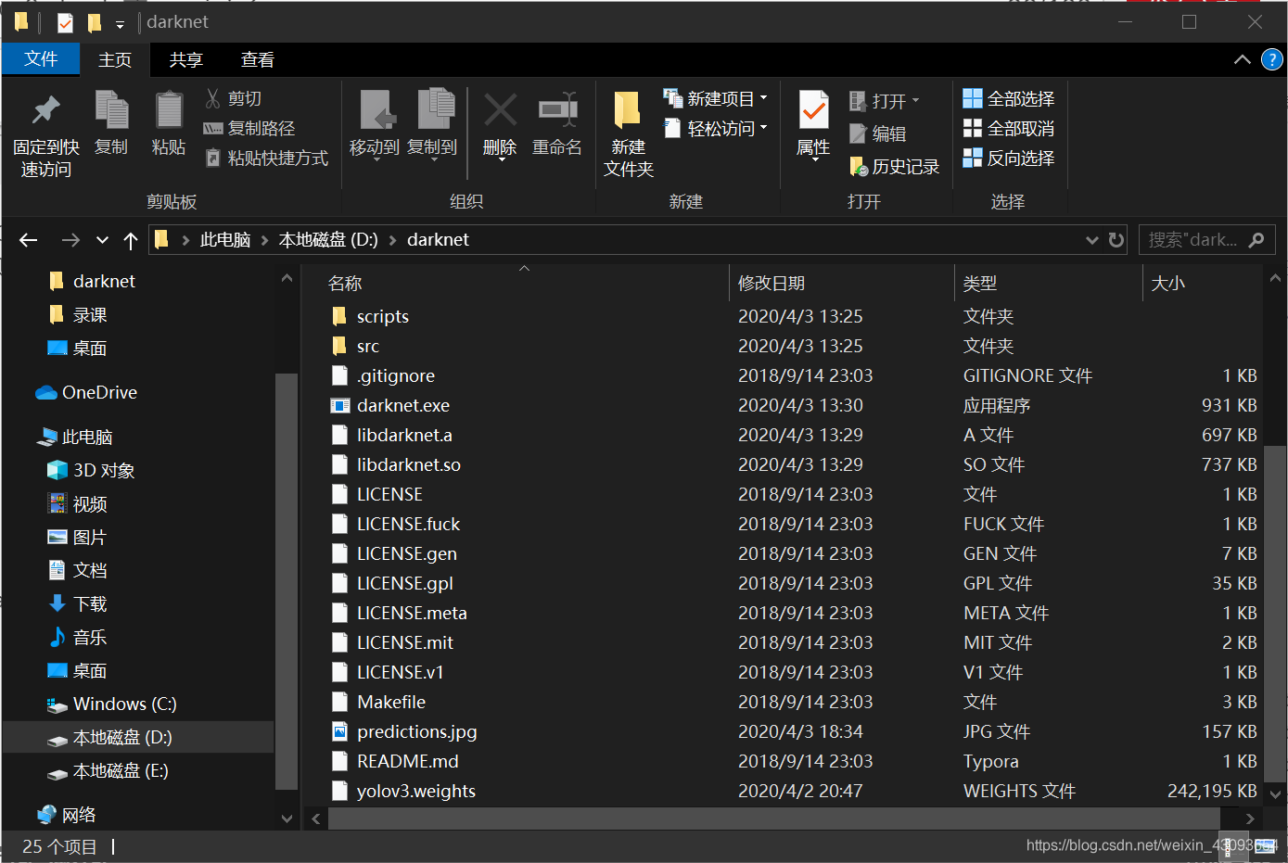Click search magnifier in the search box
Image resolution: width=1288 pixels, height=863 pixels.
(1256, 240)
